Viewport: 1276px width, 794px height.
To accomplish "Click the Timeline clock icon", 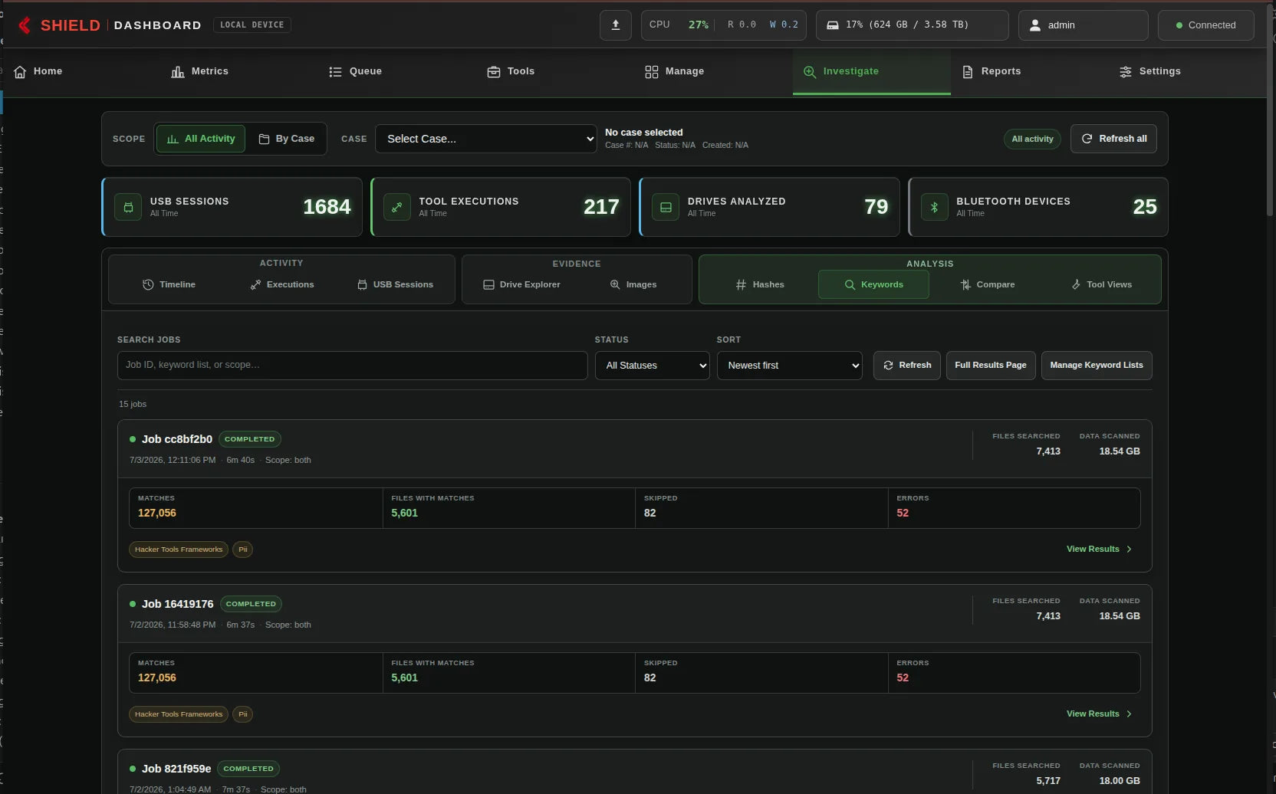I will tap(148, 284).
